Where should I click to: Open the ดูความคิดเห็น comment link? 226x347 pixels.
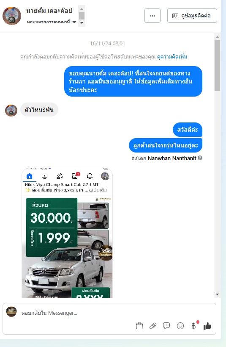coord(172,57)
